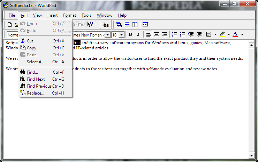
Task: Tile windows horizontally icon
Action: [127, 25]
